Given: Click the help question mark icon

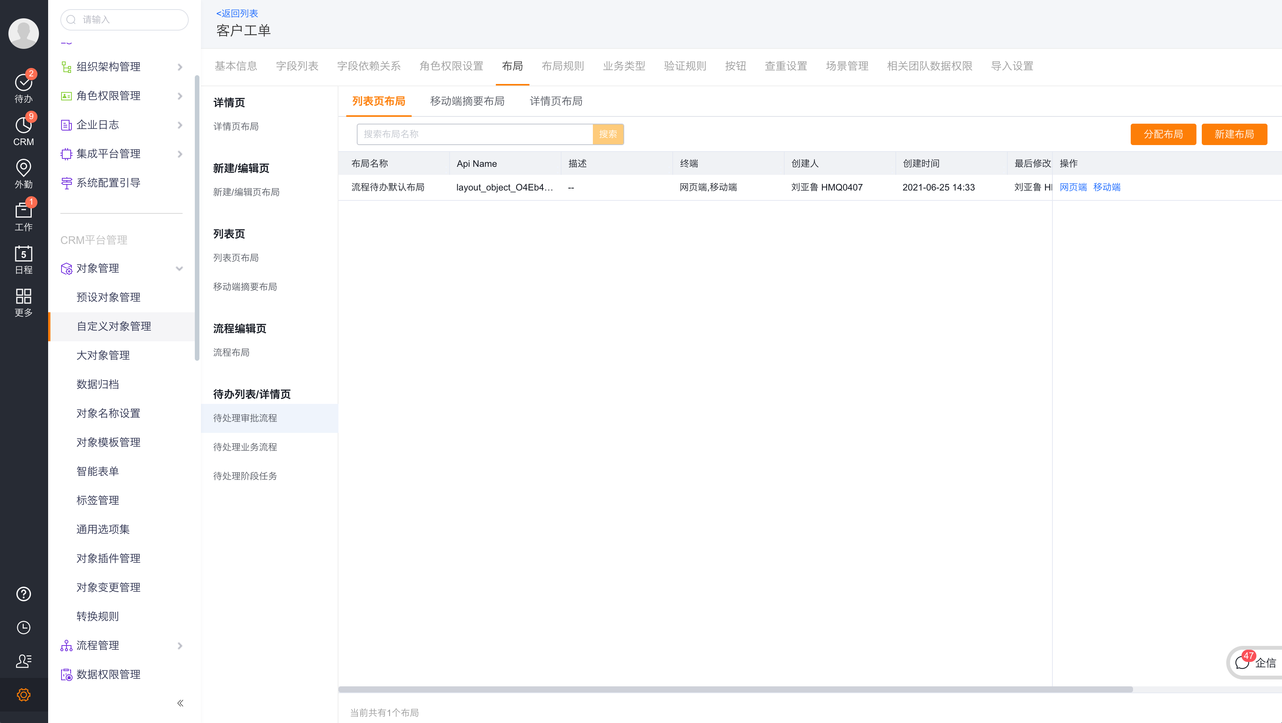Looking at the screenshot, I should click(23, 594).
